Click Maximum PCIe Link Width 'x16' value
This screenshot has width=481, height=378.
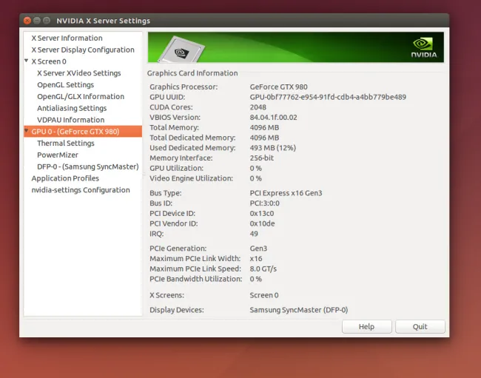[256, 258]
